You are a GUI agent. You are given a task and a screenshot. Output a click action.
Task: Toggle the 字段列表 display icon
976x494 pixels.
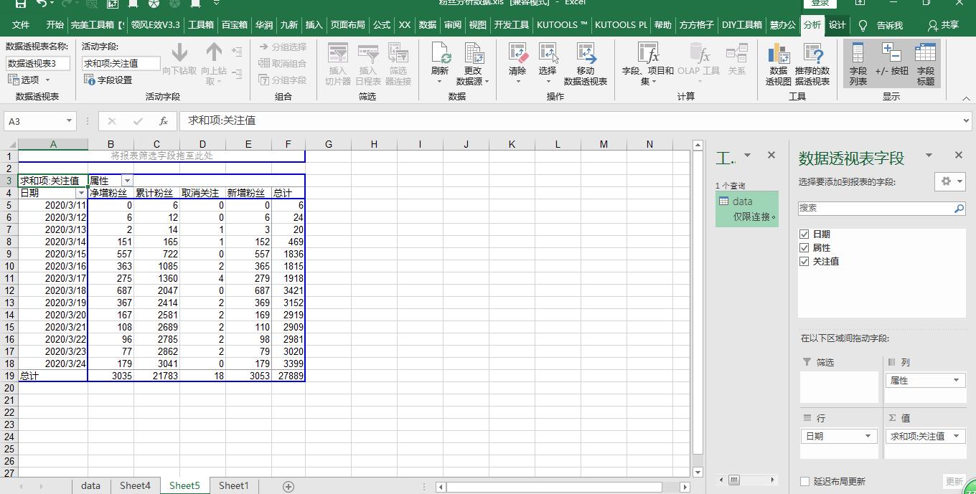(x=859, y=63)
